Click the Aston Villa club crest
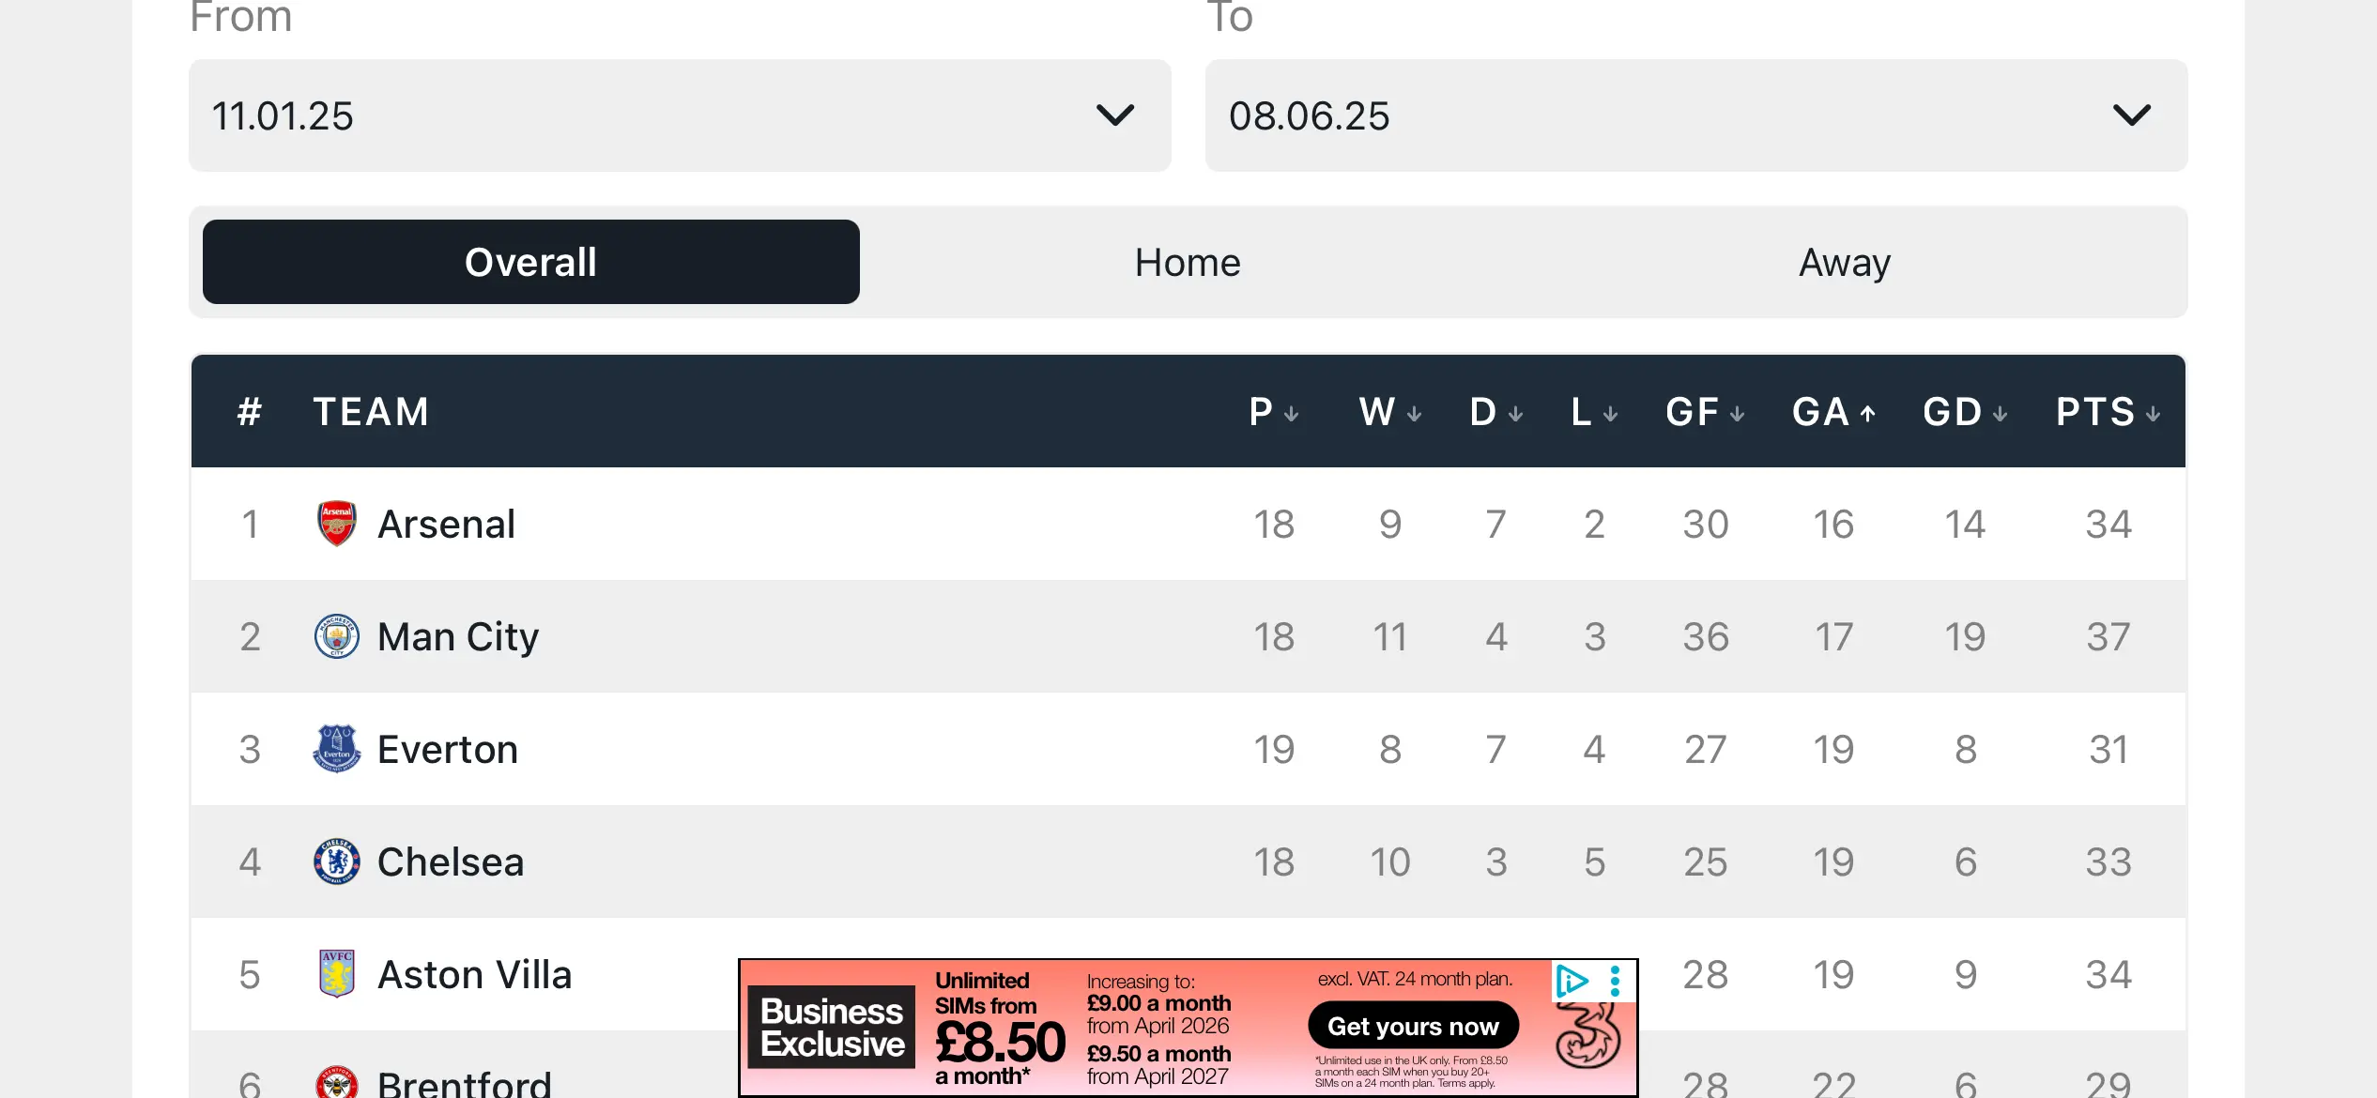The height and width of the screenshot is (1098, 2377). 336,974
